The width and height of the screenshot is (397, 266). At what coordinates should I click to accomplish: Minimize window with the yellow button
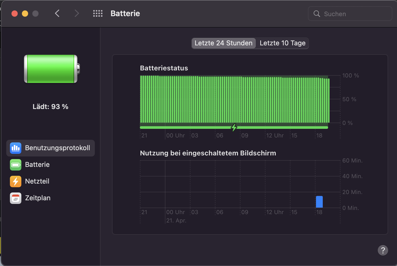[x=25, y=14]
